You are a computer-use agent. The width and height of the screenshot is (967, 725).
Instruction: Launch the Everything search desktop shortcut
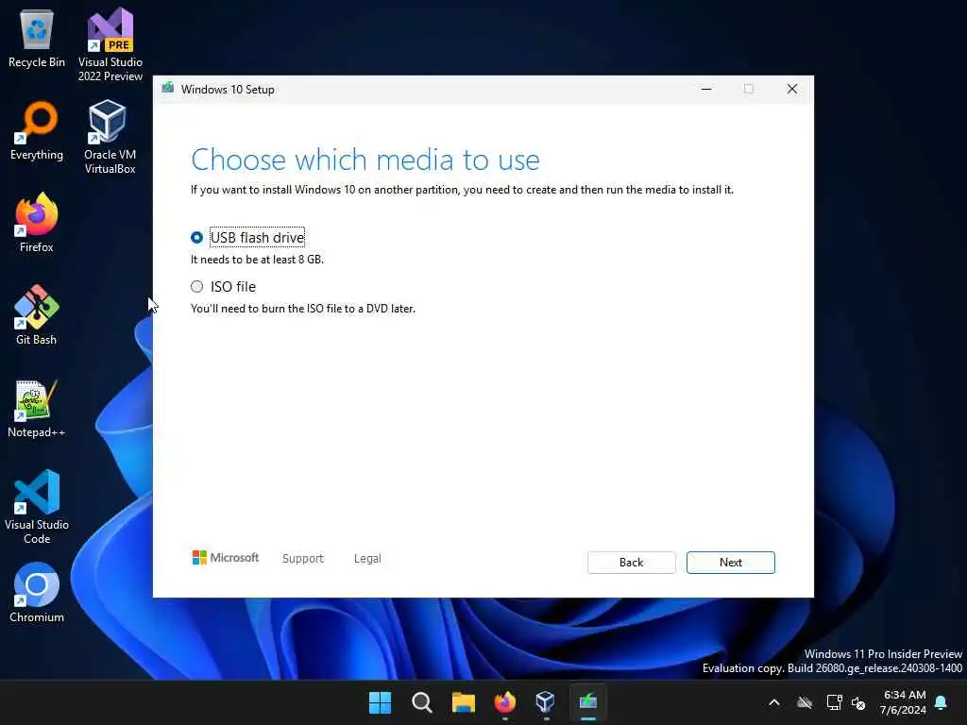[x=37, y=130]
